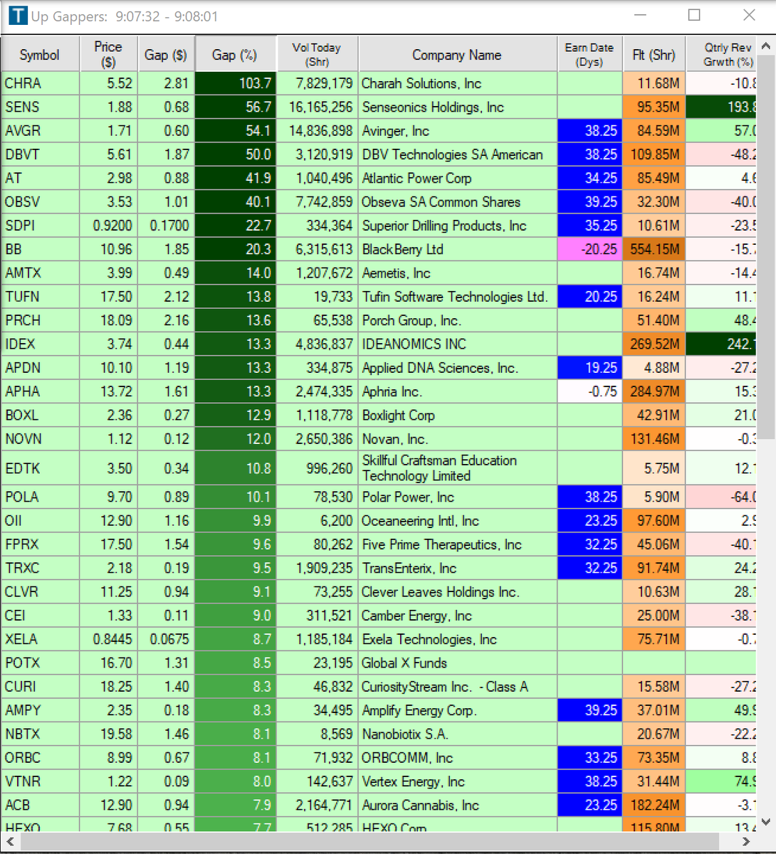The width and height of the screenshot is (776, 854).
Task: Click the -0.75 earnings date cell
Action: (x=589, y=391)
